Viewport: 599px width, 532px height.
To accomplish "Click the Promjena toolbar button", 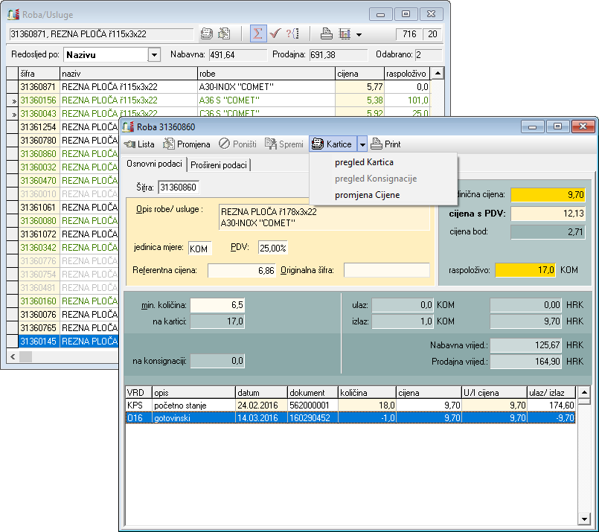I will (187, 144).
